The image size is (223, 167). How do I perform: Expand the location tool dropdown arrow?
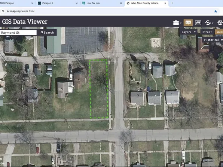click(x=213, y=23)
